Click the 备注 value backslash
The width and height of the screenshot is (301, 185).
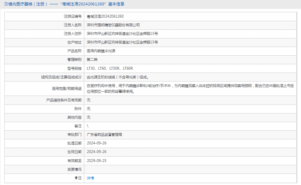88,126
